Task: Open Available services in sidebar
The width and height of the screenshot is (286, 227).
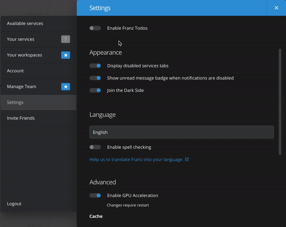Action: [x=39, y=23]
